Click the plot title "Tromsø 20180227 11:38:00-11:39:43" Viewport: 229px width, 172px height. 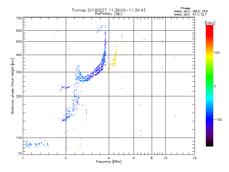coord(109,10)
